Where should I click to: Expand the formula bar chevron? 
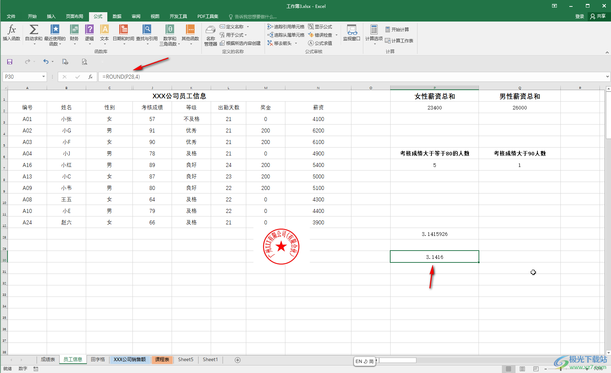(x=607, y=76)
